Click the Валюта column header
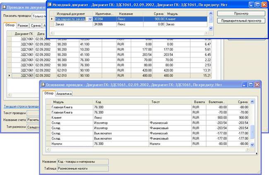Screen dimensions: 269x175 [x=199, y=102]
